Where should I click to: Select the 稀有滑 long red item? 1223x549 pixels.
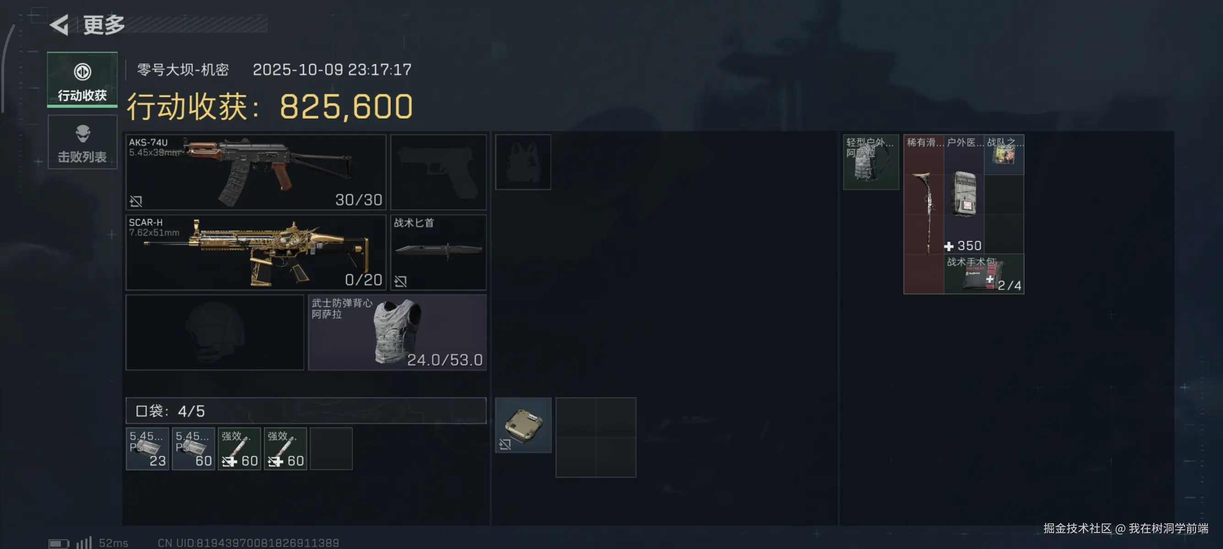point(924,214)
